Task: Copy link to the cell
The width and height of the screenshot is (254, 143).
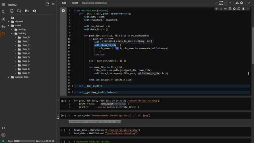Action: pos(225,9)
